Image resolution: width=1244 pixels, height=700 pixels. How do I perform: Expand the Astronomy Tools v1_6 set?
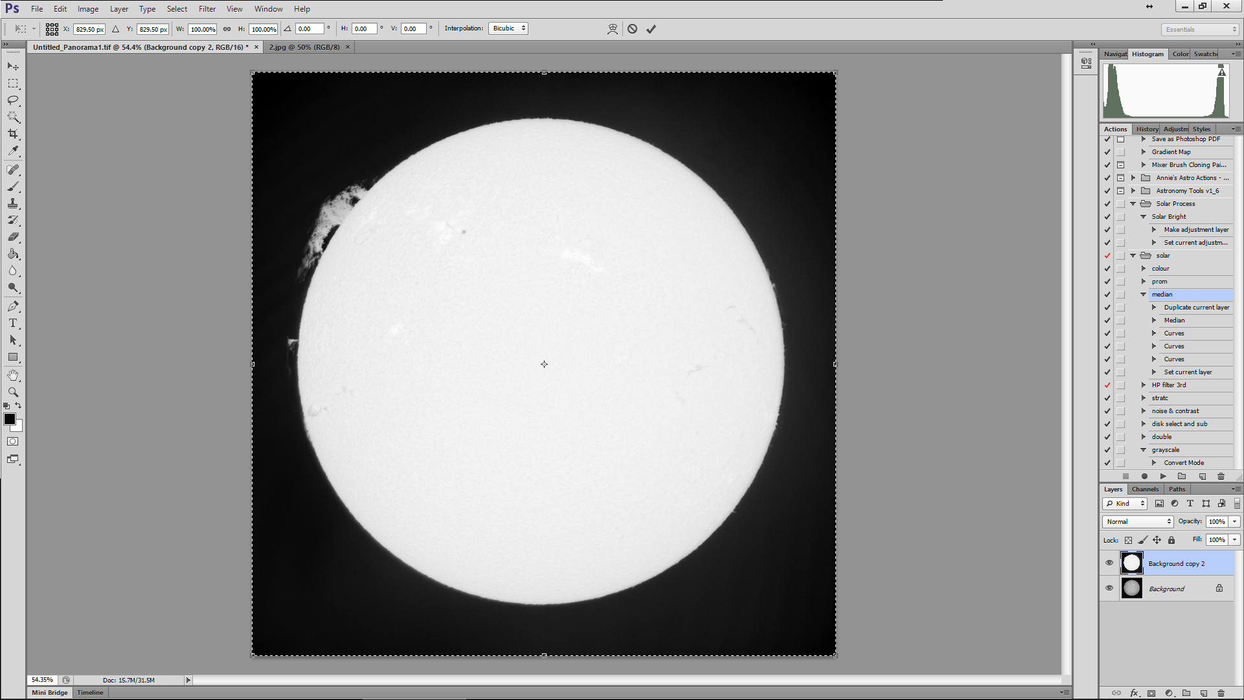(1133, 191)
